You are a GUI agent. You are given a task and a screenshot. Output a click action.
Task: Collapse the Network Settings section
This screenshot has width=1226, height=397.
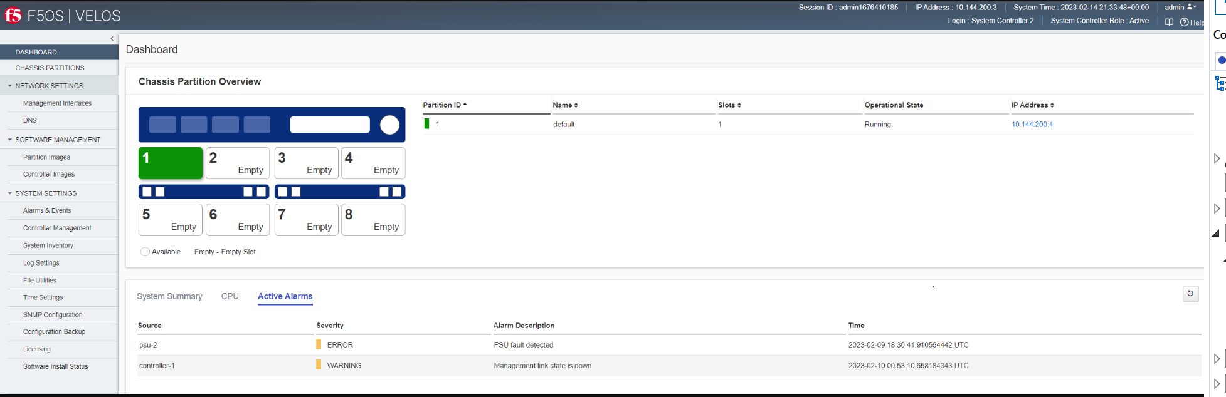point(10,86)
